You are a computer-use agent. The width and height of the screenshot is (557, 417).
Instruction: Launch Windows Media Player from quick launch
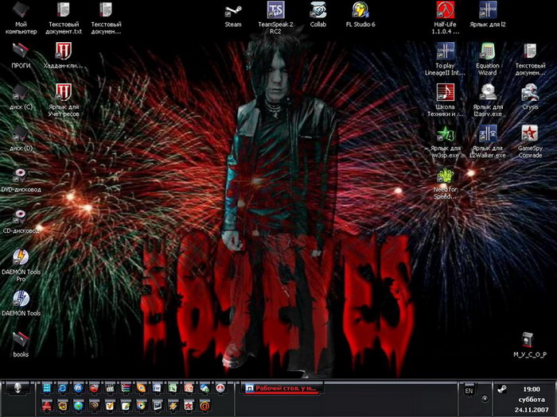142,405
